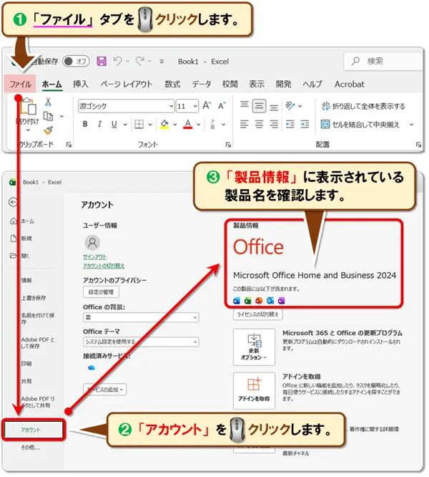Viewport: 429px width, 477px height.
Task: Open the ページ レイアウト tab
Action: pos(127,84)
